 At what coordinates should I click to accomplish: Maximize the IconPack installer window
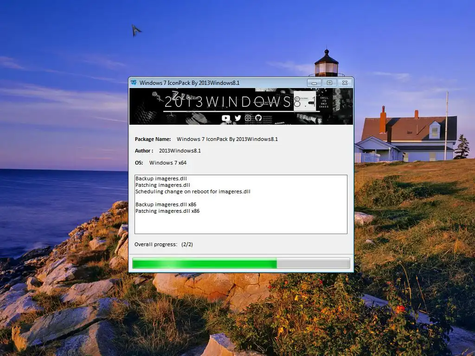pos(329,83)
